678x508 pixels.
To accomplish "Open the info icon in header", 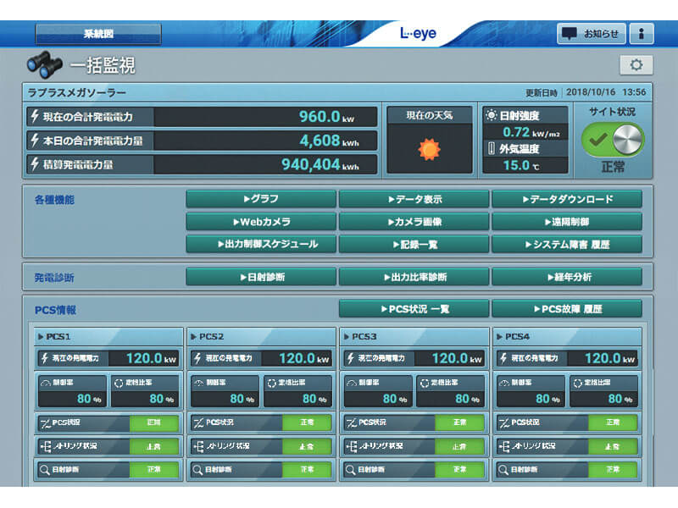I will click(641, 34).
